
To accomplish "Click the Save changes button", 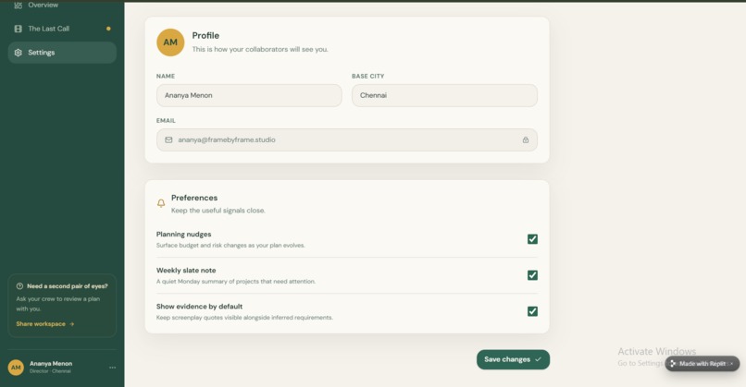I will [x=513, y=359].
